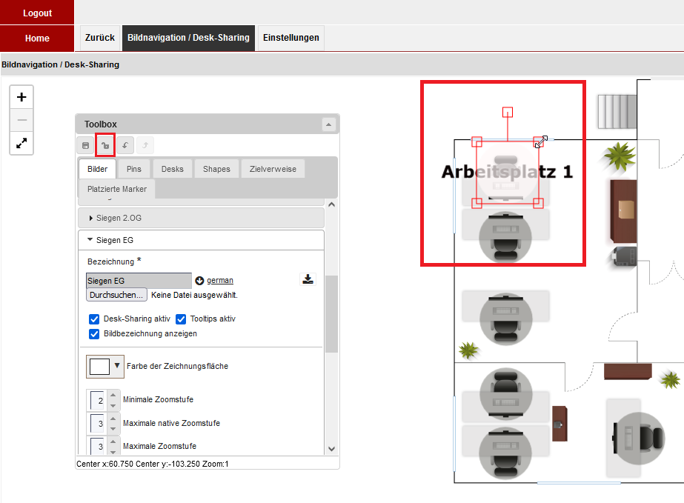Click the Maximale native Zoomstufe number field
This screenshot has height=503, width=684.
pyautogui.click(x=97, y=424)
